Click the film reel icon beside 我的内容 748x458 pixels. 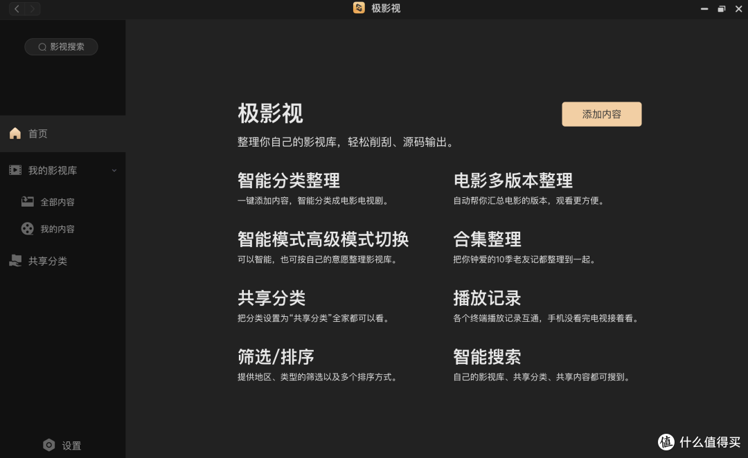(x=27, y=229)
